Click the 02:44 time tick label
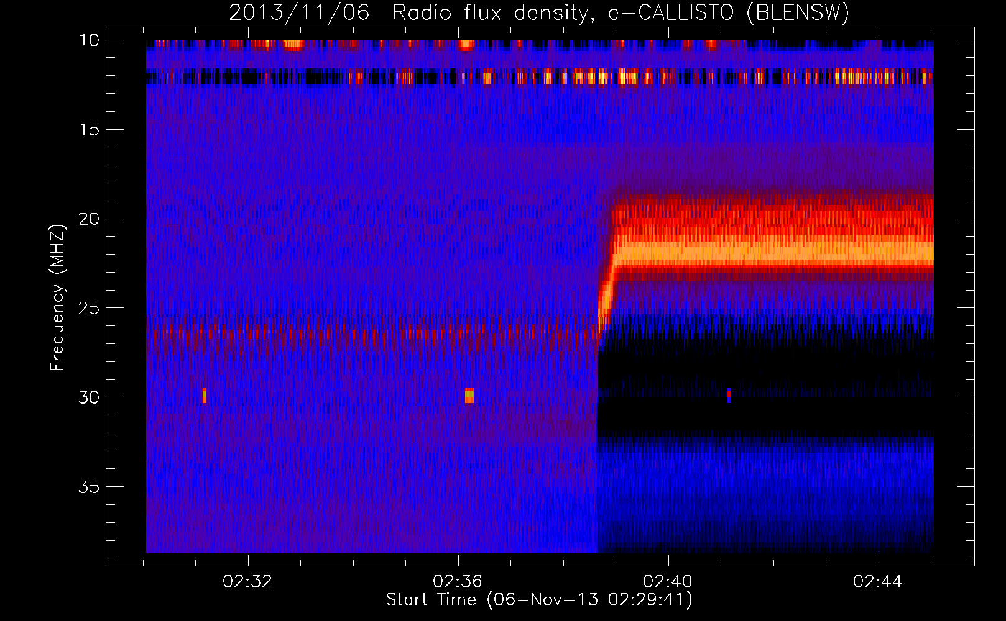This screenshot has width=1006, height=621. point(878,582)
